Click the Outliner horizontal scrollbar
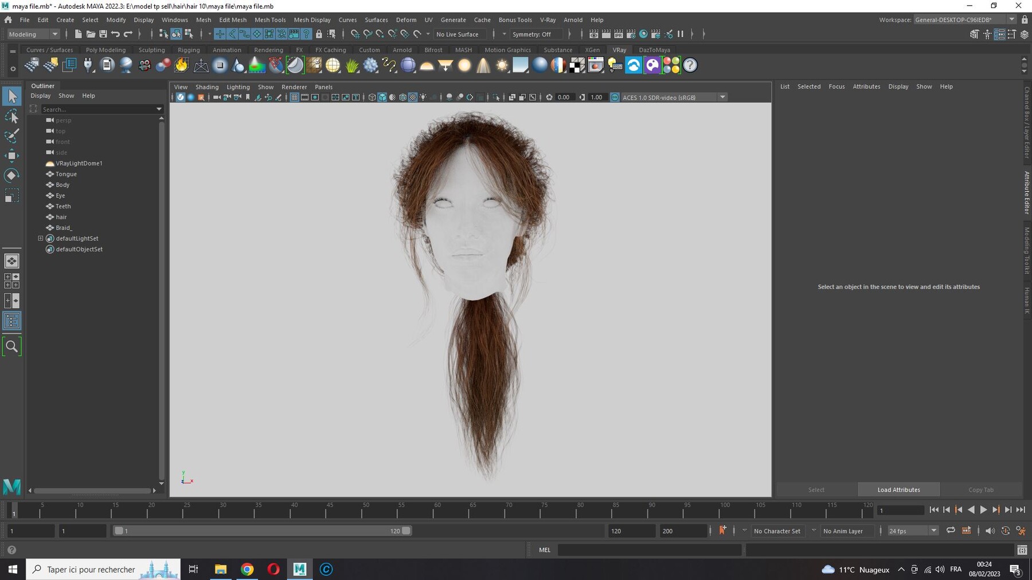1032x580 pixels. (x=92, y=491)
